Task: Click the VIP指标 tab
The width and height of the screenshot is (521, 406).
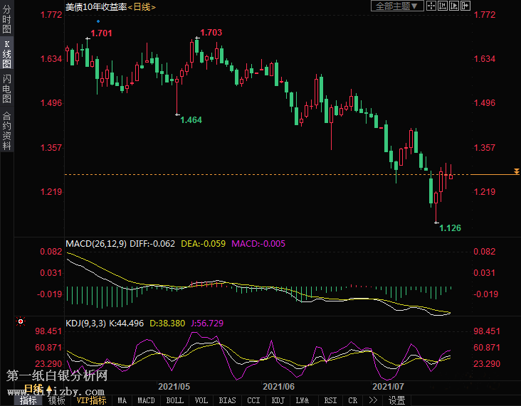Action: click(x=91, y=400)
